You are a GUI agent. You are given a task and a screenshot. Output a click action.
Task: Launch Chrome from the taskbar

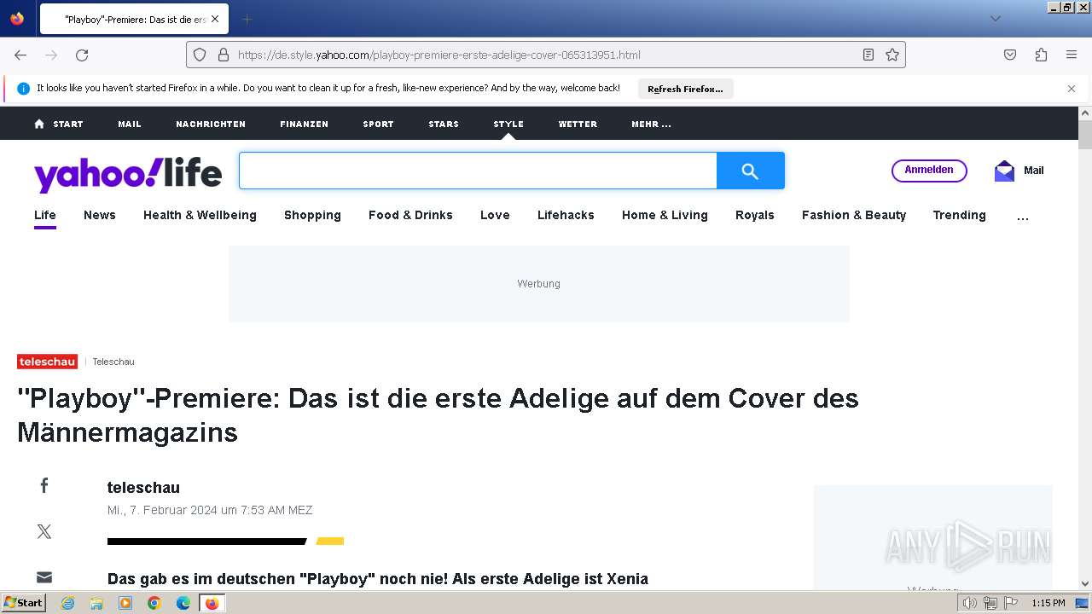pyautogui.click(x=154, y=603)
